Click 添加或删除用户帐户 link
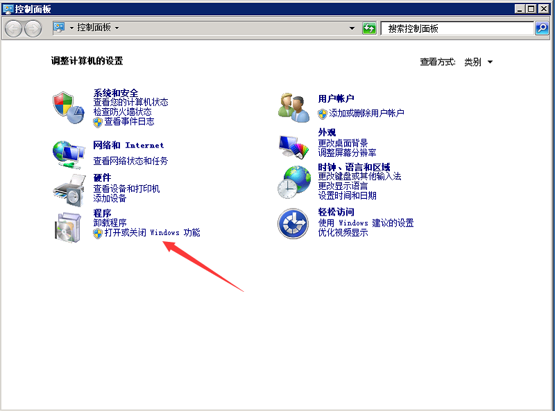This screenshot has width=555, height=411. pyautogui.click(x=367, y=113)
